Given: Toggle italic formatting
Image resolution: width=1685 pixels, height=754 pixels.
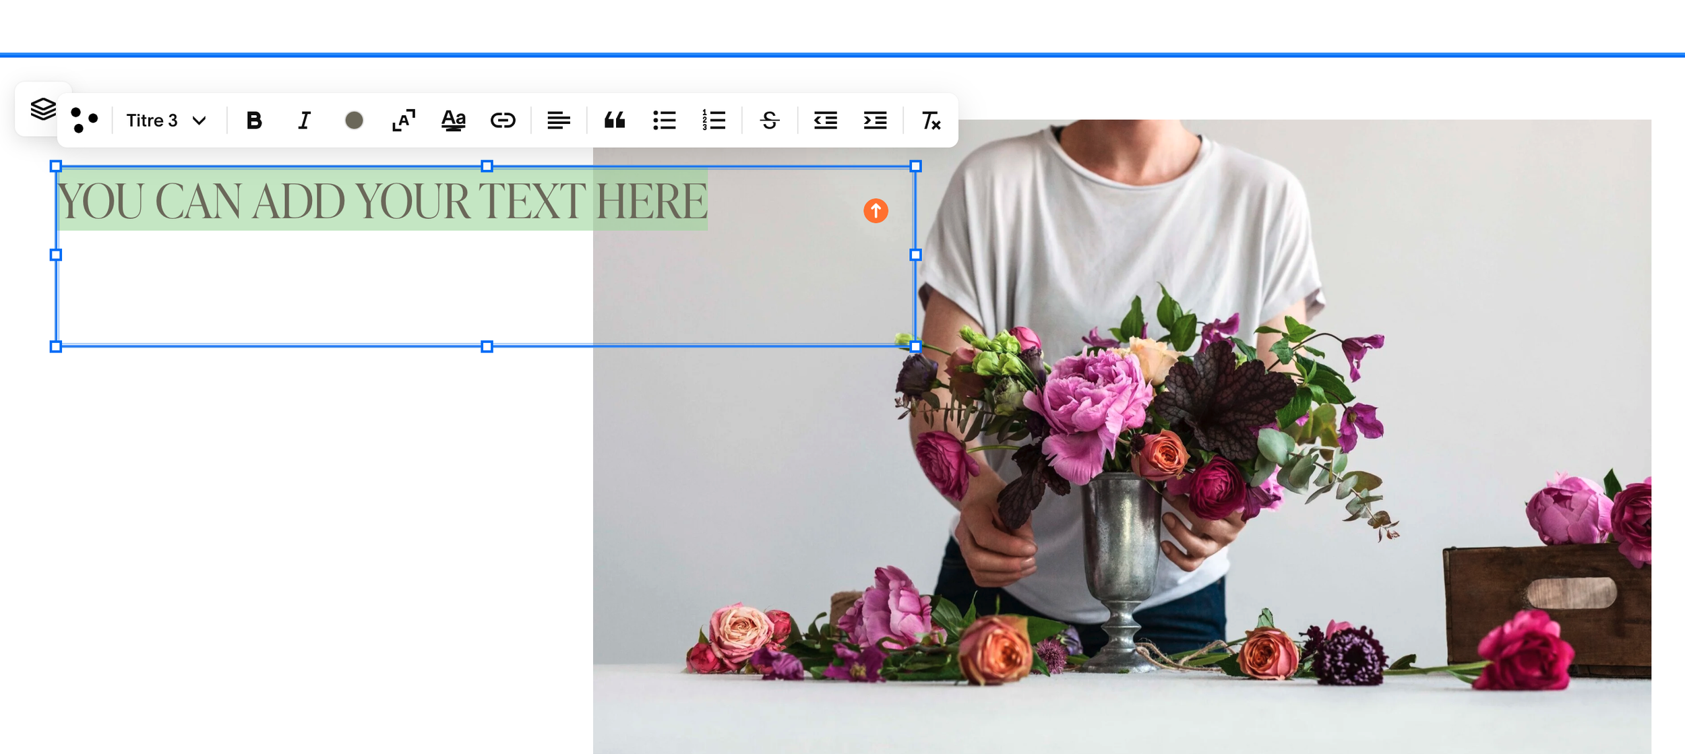Looking at the screenshot, I should coord(304,121).
